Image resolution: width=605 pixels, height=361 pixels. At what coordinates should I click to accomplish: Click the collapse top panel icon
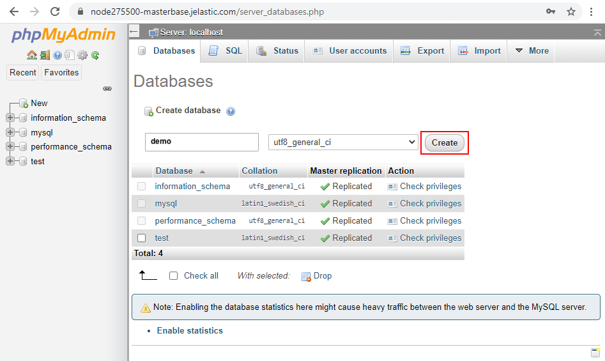597,33
